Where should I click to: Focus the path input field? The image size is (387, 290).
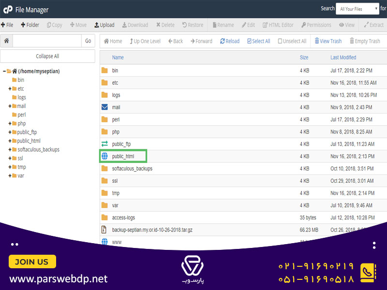[x=47, y=41]
